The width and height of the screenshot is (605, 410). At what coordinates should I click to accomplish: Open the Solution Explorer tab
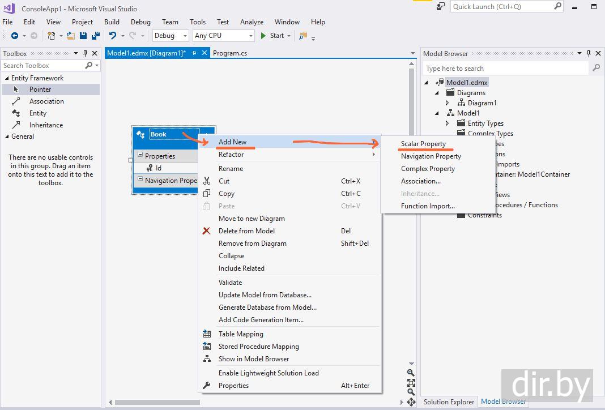449,402
